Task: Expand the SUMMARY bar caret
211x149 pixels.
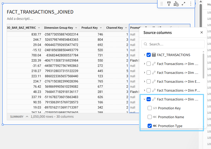Action: coord(27,117)
